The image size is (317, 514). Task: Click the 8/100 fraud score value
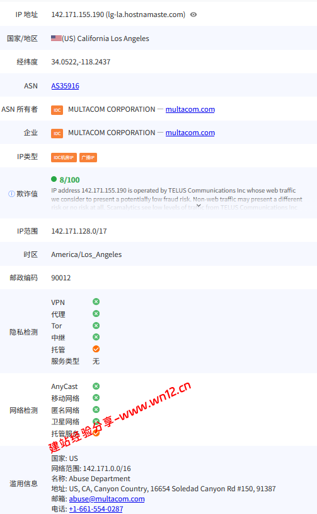pyautogui.click(x=70, y=179)
